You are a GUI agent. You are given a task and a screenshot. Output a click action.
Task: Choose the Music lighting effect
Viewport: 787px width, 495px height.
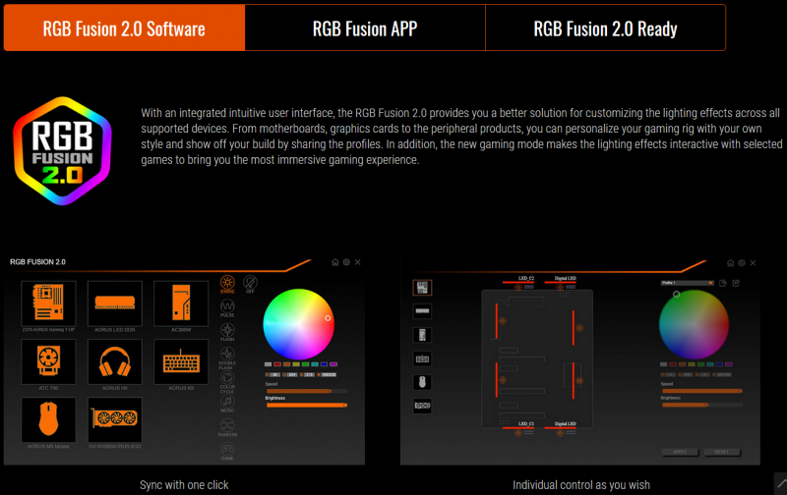[227, 404]
